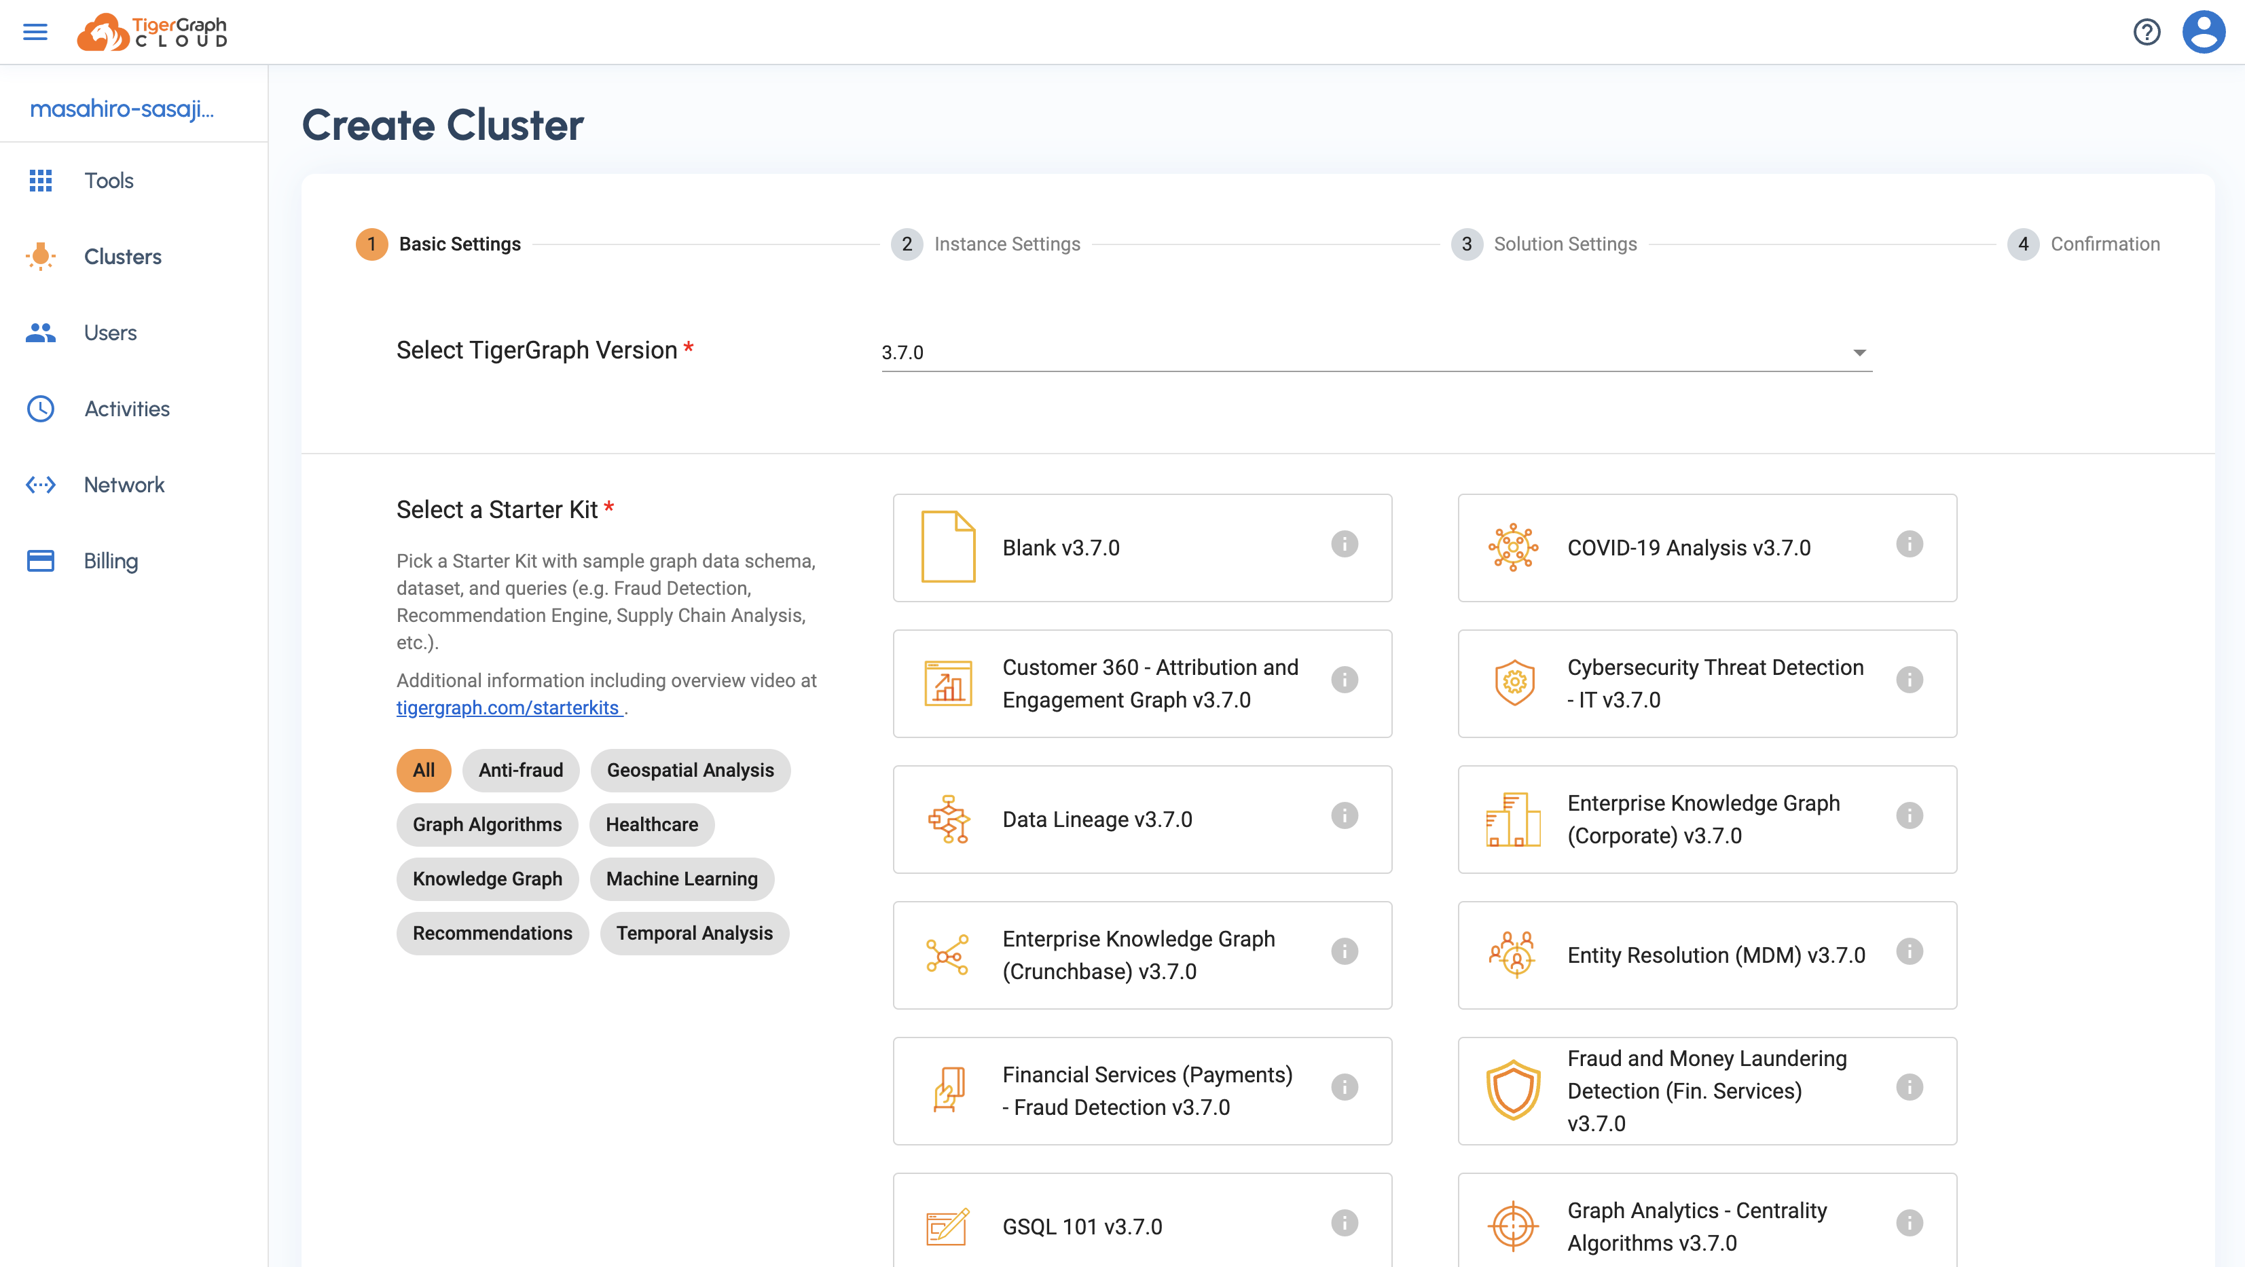Click the help question mark icon

[2147, 32]
